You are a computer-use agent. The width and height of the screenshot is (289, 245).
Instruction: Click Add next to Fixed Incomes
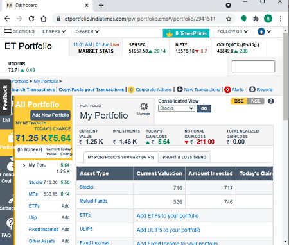pos(66,230)
